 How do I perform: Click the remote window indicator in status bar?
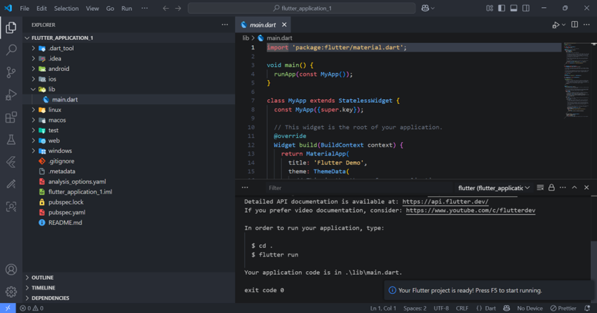click(8, 308)
